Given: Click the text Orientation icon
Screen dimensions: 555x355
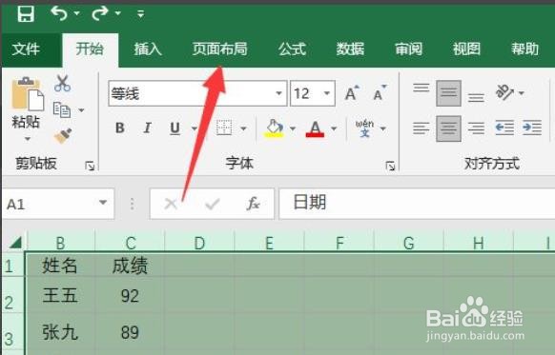Looking at the screenshot, I should point(505,92).
